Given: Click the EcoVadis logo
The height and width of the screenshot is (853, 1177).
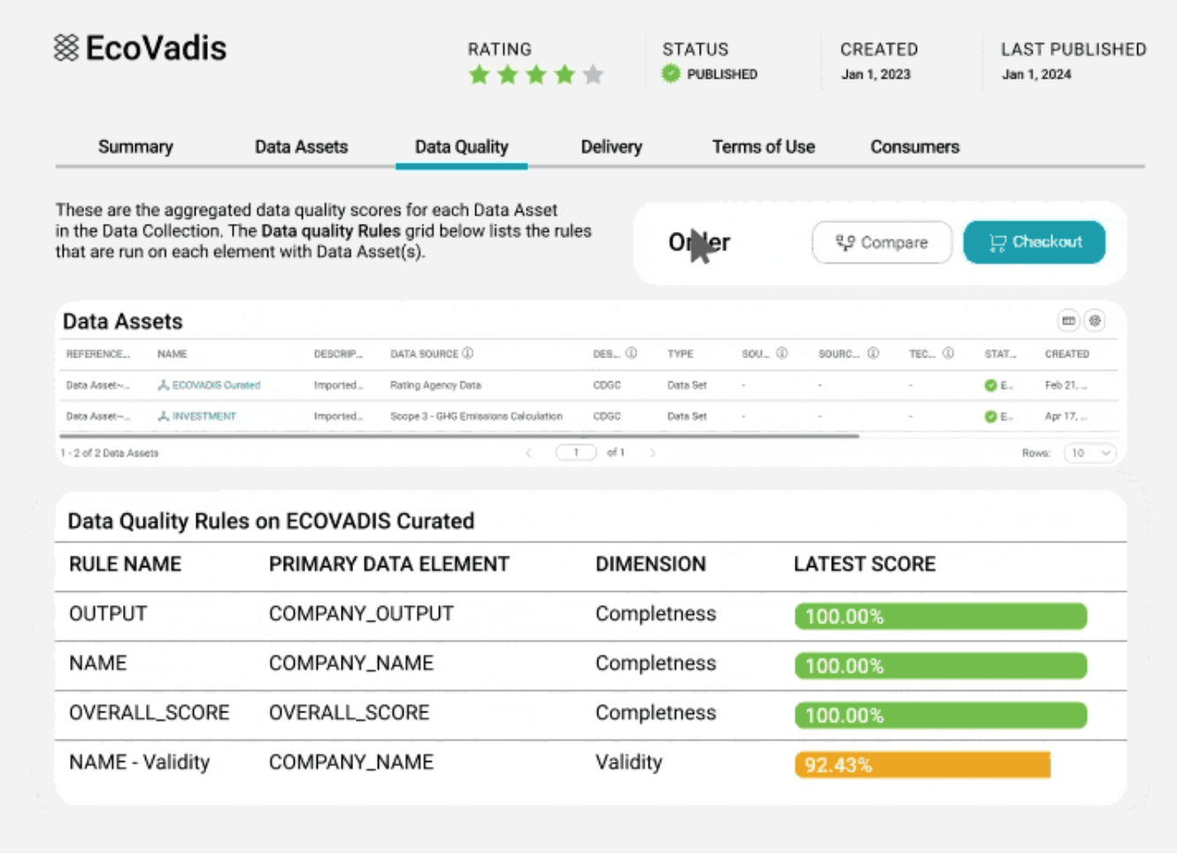Looking at the screenshot, I should point(140,48).
